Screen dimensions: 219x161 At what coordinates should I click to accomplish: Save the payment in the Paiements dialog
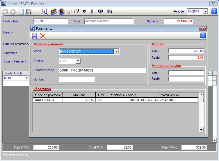35,36
